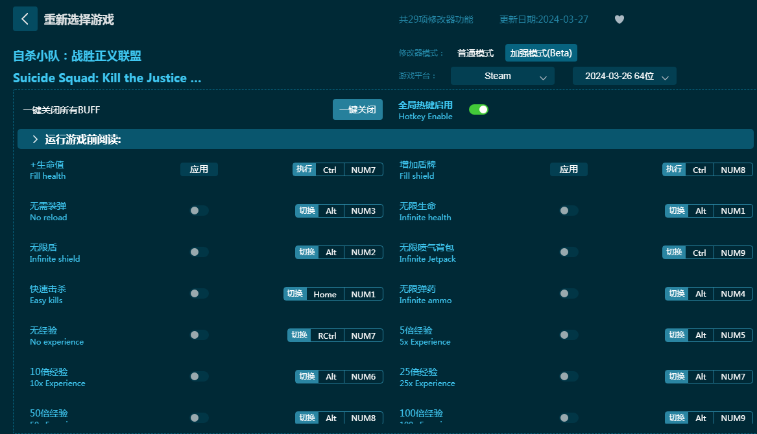Switch on Easy kills toggle

click(199, 293)
